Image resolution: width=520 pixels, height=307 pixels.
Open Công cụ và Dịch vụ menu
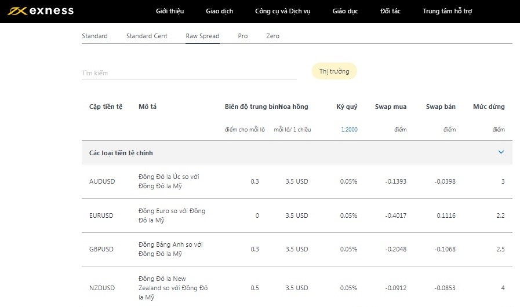point(283,12)
